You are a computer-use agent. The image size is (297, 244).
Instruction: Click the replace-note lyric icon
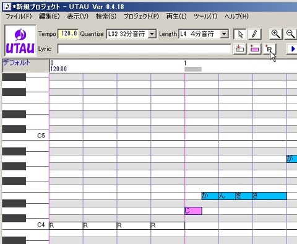click(x=239, y=49)
